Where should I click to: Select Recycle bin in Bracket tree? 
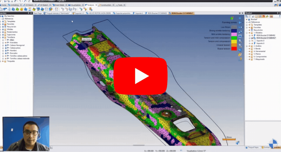(x=258, y=30)
